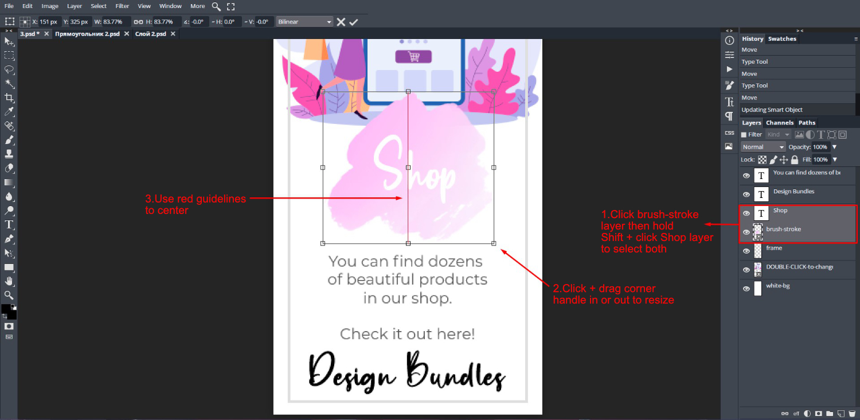The image size is (860, 420).
Task: Select the Rectangle shape tool
Action: tap(9, 267)
